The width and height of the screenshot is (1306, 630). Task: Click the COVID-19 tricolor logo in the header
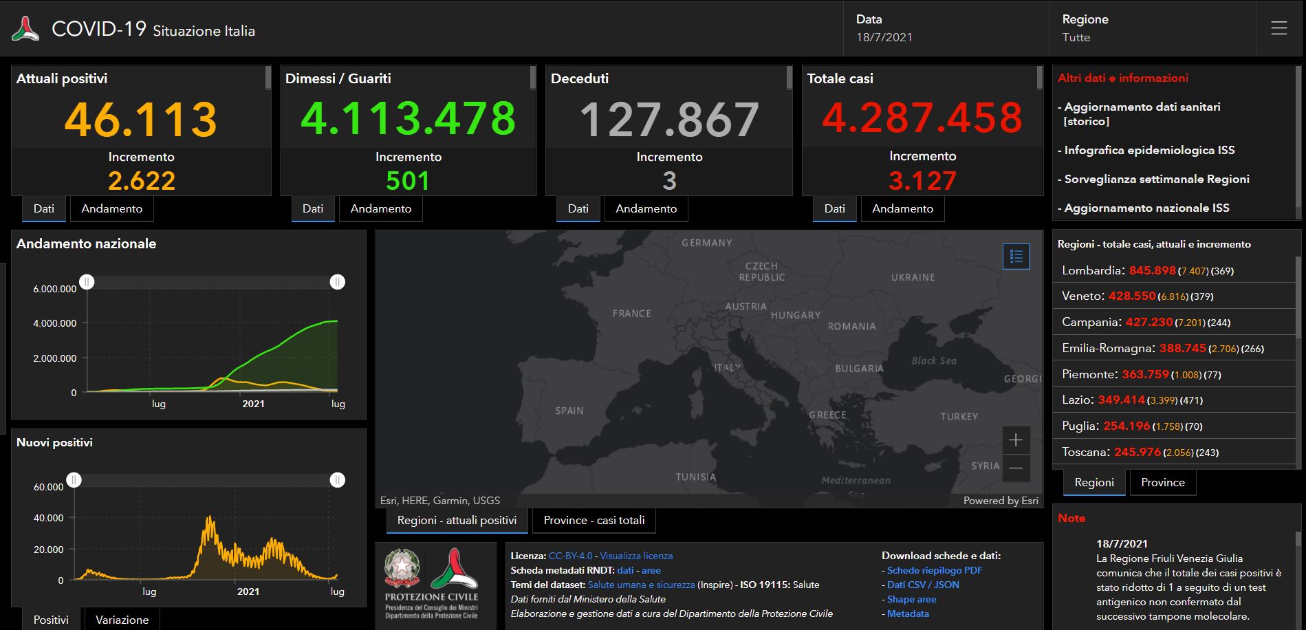tap(28, 28)
